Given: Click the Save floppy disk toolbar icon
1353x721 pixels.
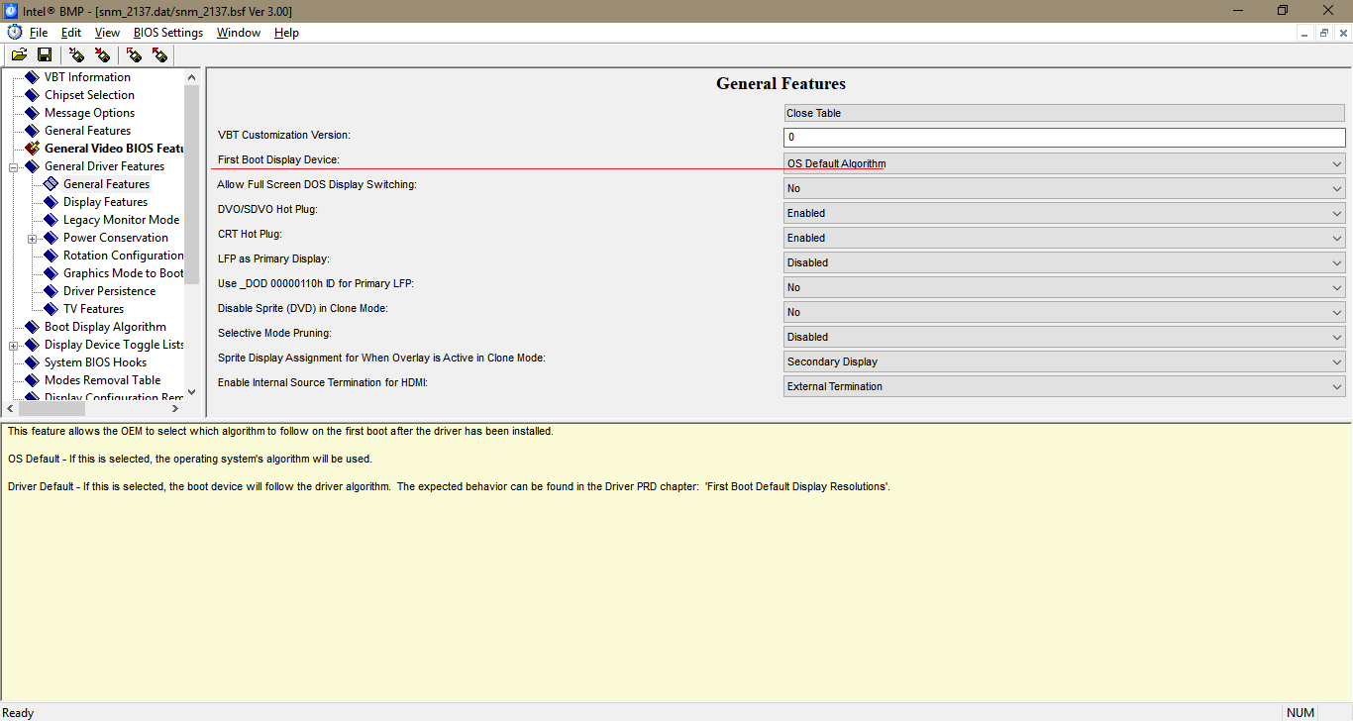Looking at the screenshot, I should (x=45, y=54).
